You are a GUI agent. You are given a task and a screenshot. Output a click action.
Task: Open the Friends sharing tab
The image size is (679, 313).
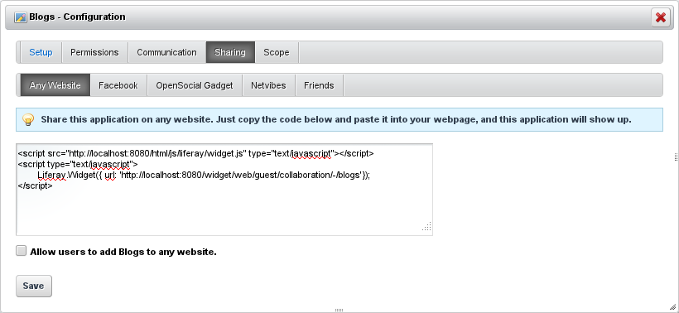pyautogui.click(x=319, y=85)
